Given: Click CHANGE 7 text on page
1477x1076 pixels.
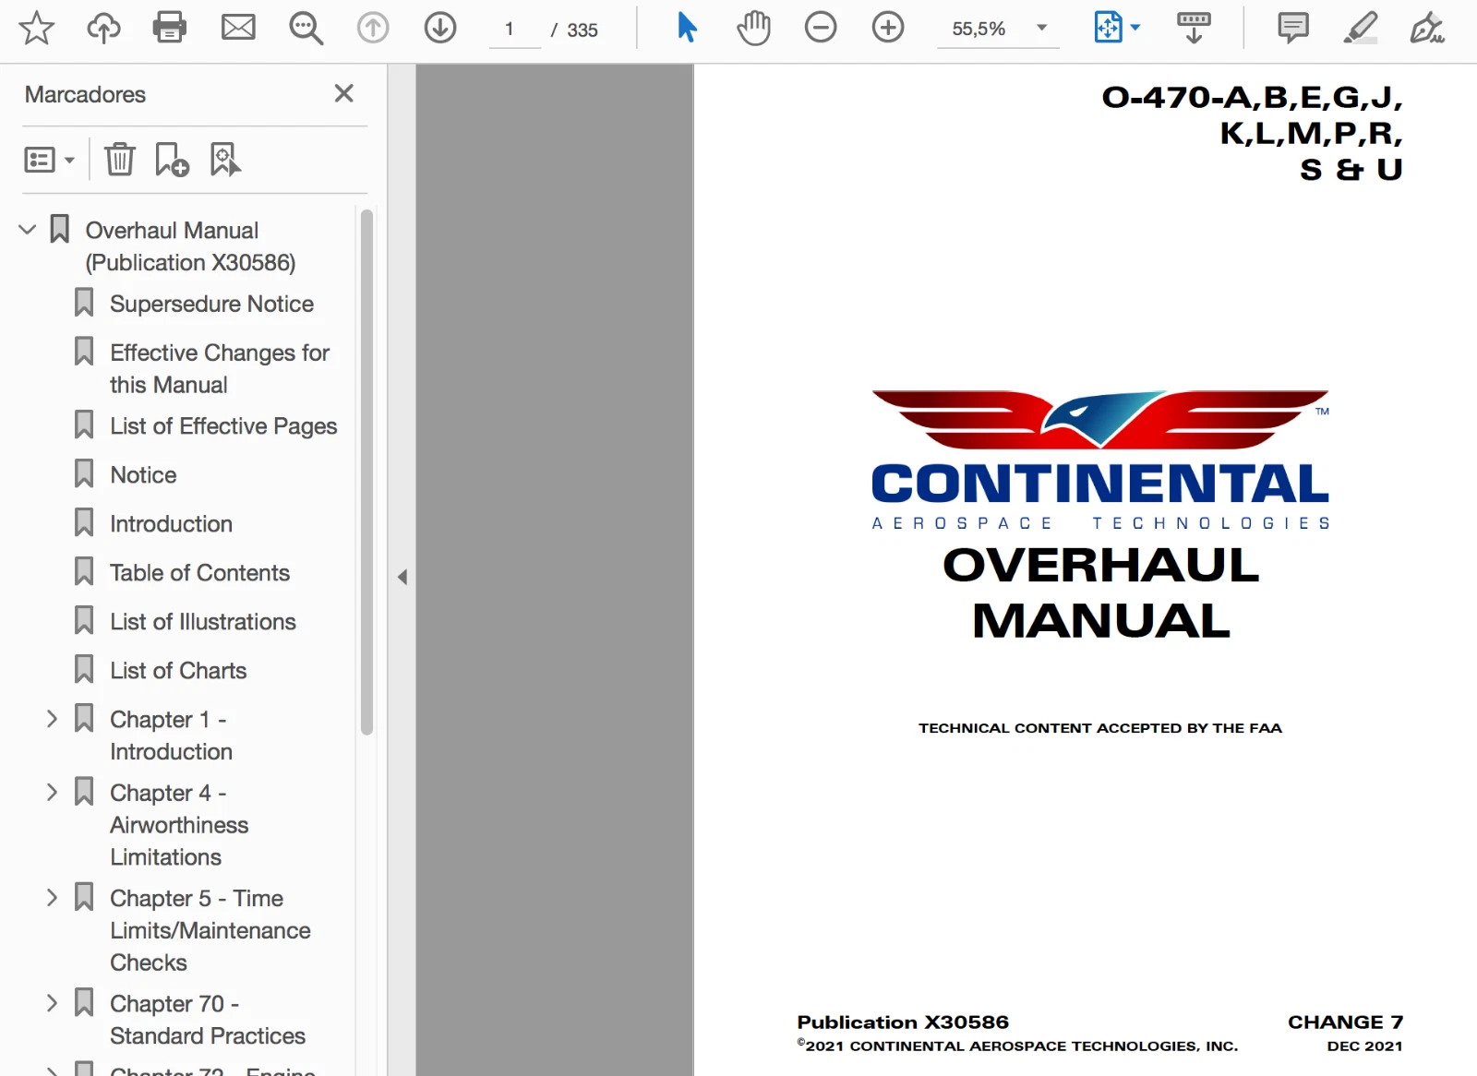Looking at the screenshot, I should tap(1345, 1022).
